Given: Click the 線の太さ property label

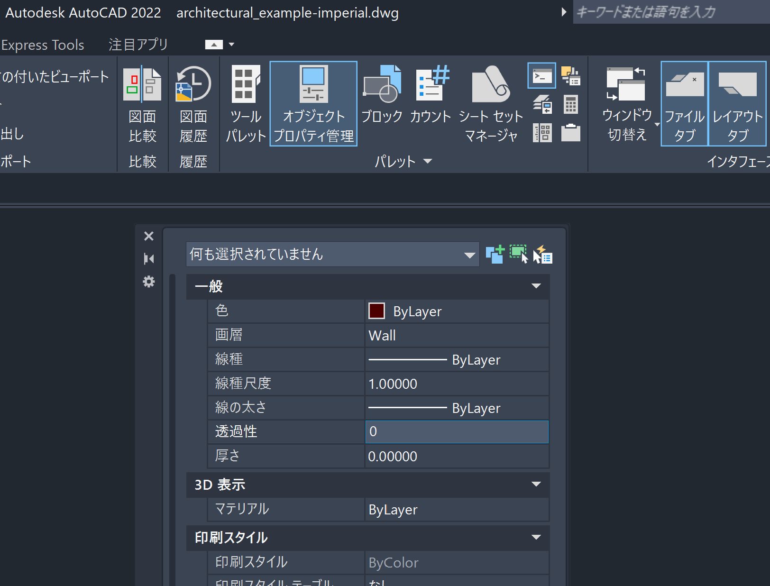Looking at the screenshot, I should click(x=241, y=407).
